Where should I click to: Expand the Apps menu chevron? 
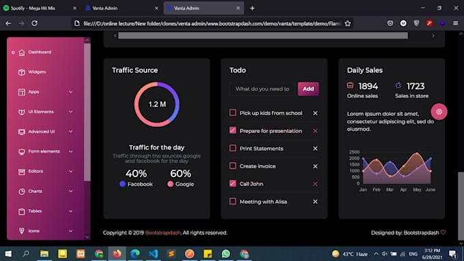pos(71,92)
